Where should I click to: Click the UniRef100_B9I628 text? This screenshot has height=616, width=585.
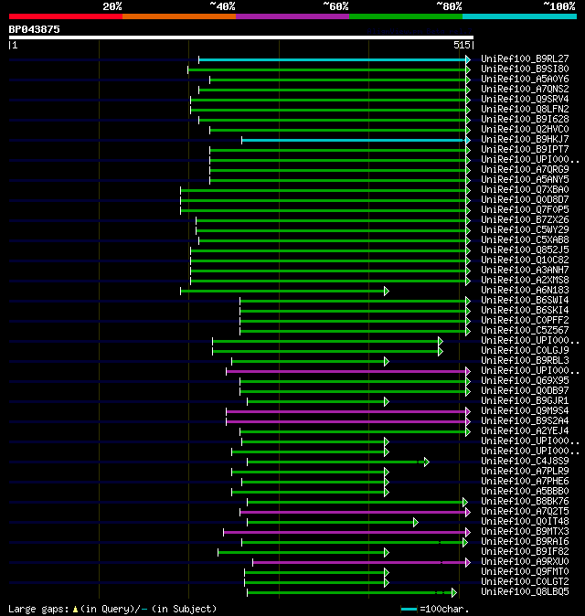[525, 120]
